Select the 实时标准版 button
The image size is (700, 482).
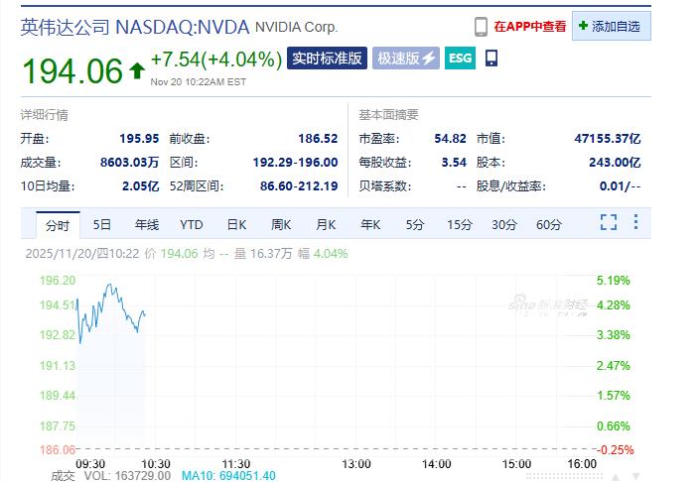[327, 58]
